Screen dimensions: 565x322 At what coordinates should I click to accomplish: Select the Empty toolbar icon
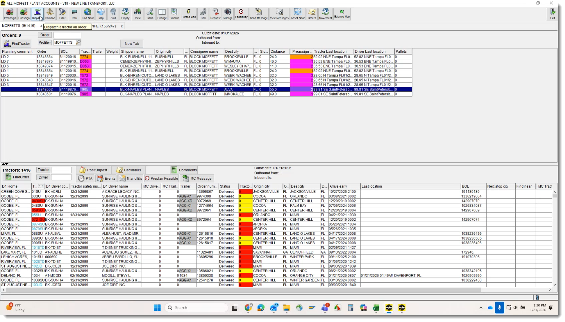pyautogui.click(x=125, y=14)
